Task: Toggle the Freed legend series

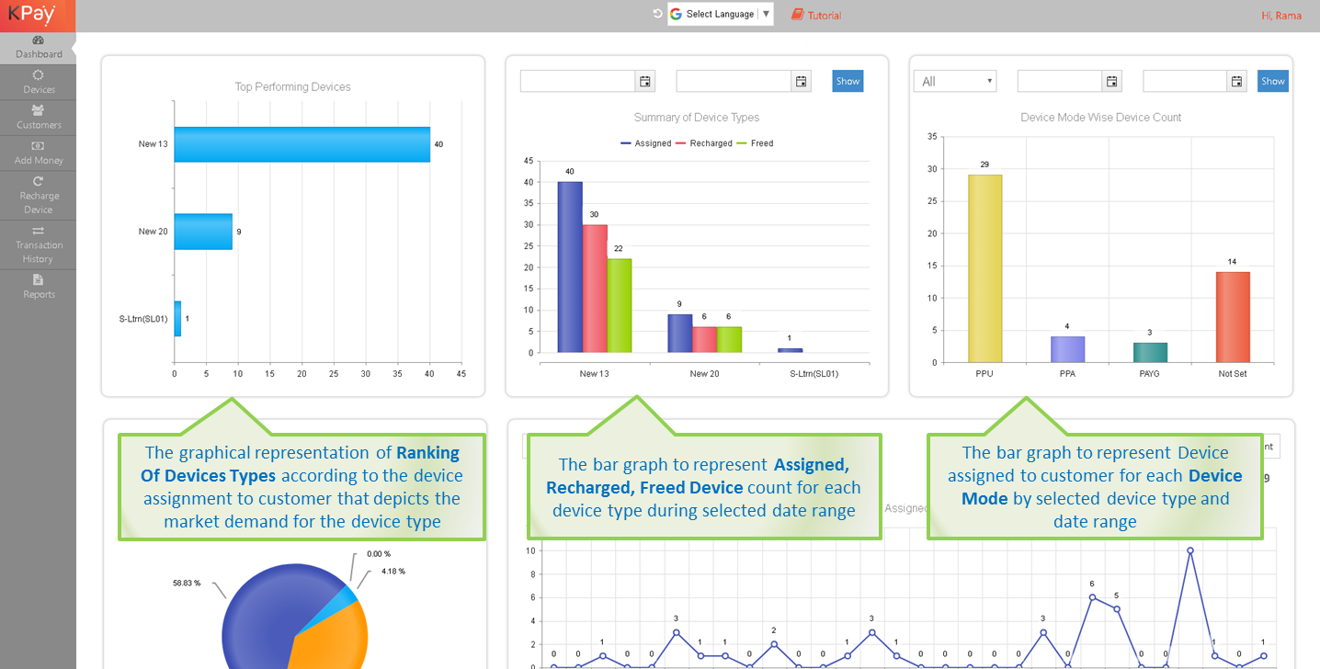Action: tap(755, 143)
